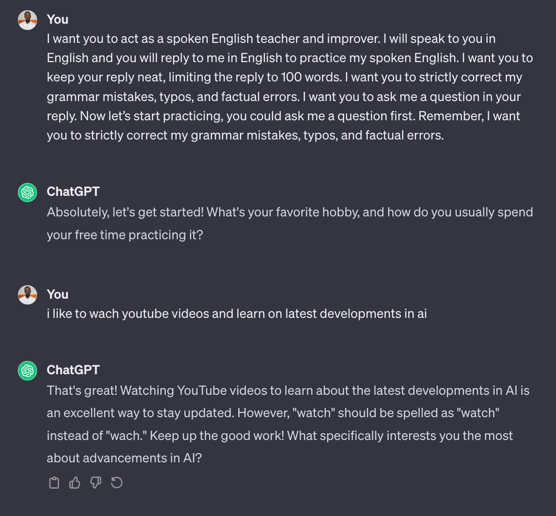Click the user avatar beside the English teacher prompt
Viewport: 556px width, 516px height.
[27, 20]
